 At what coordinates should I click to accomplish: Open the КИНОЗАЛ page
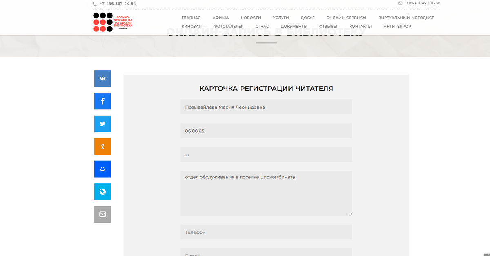192,26
